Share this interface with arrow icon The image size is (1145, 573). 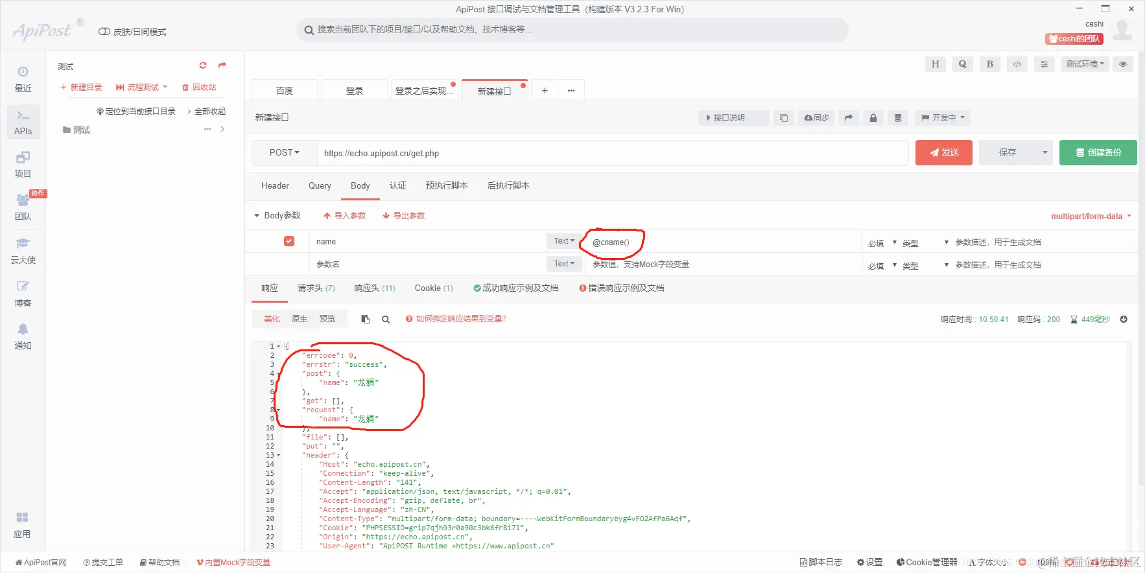tap(849, 118)
